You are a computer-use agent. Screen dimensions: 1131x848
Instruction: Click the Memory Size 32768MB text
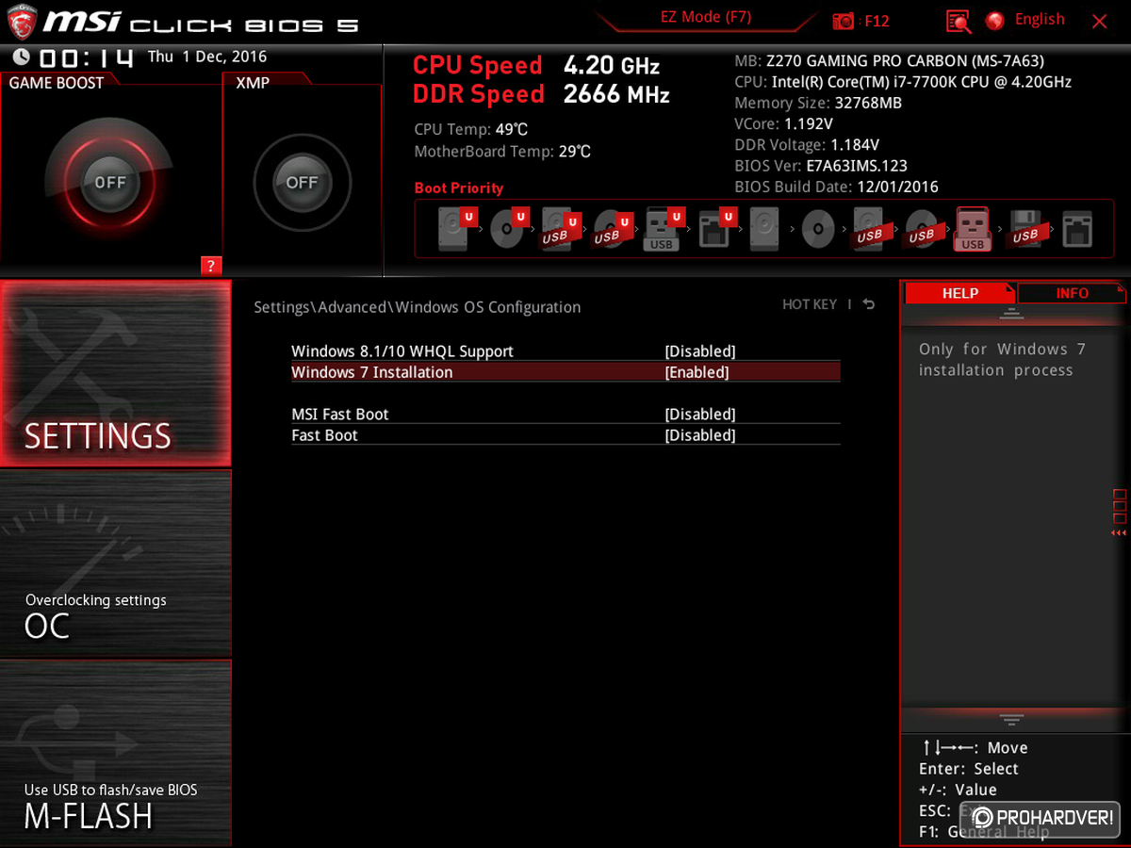point(818,104)
